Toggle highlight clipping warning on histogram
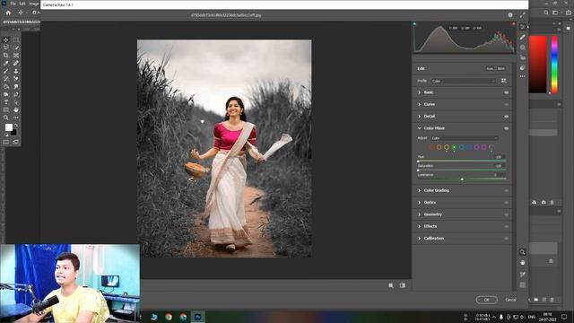This screenshot has width=574, height=323. [x=513, y=24]
